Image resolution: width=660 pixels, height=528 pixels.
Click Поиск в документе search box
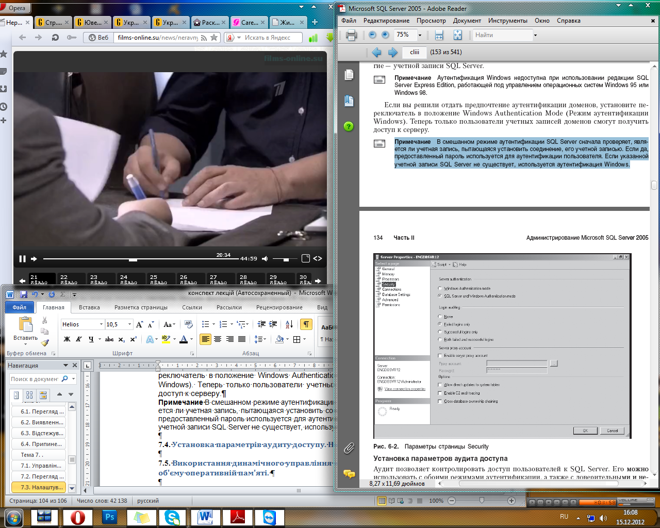35,379
